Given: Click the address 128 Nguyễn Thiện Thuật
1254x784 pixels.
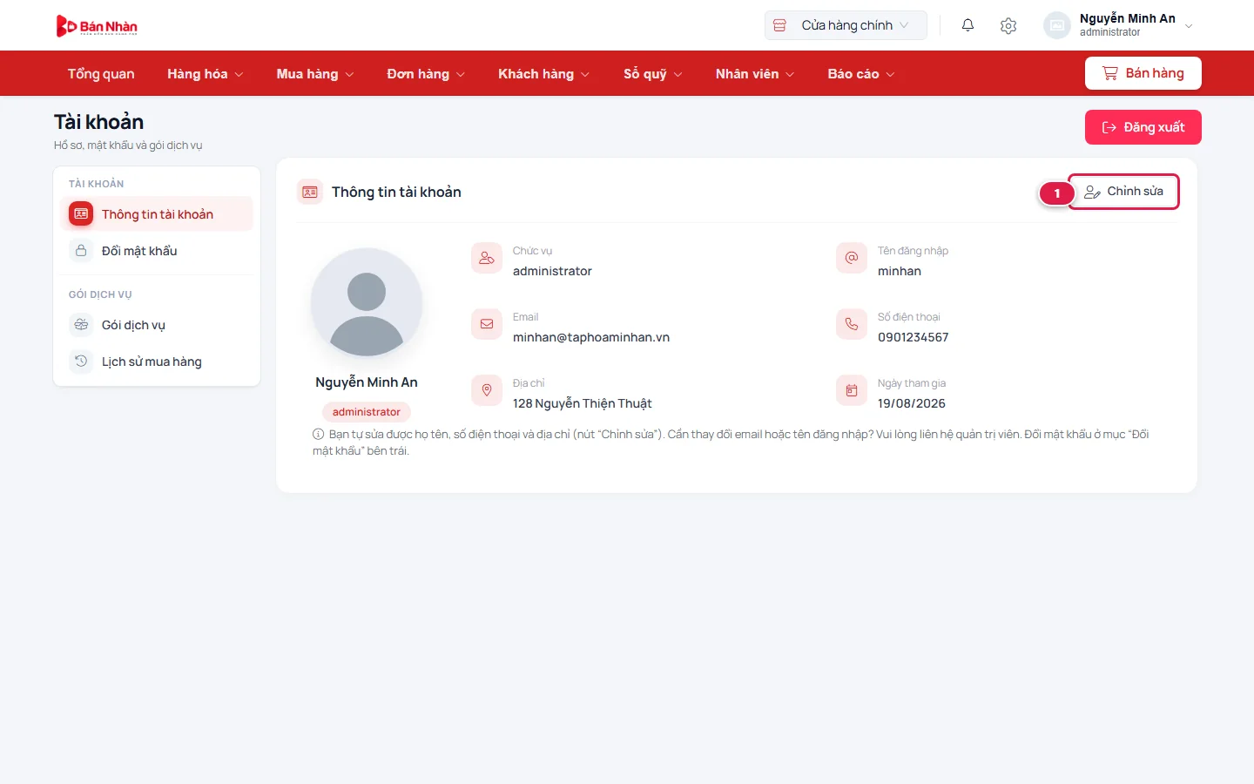Looking at the screenshot, I should [583, 403].
